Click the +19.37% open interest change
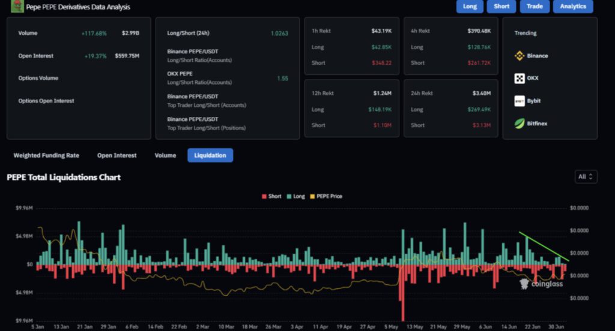 pyautogui.click(x=95, y=56)
